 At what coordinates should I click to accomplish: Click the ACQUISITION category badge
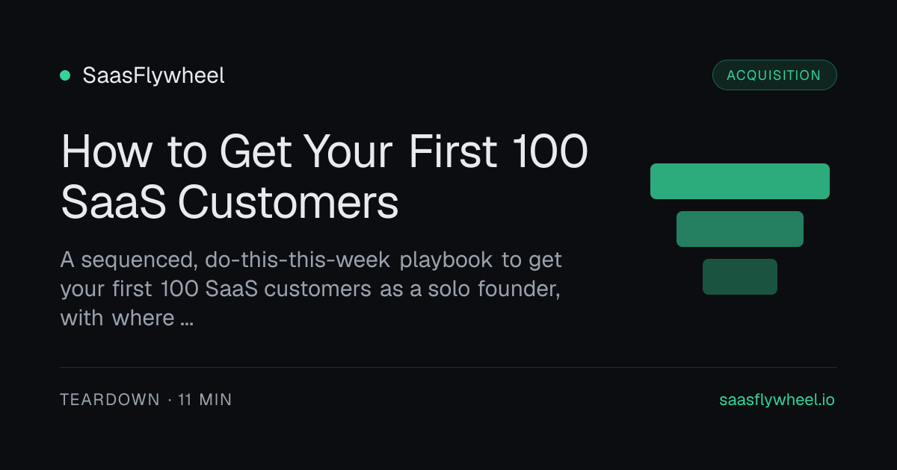point(774,75)
